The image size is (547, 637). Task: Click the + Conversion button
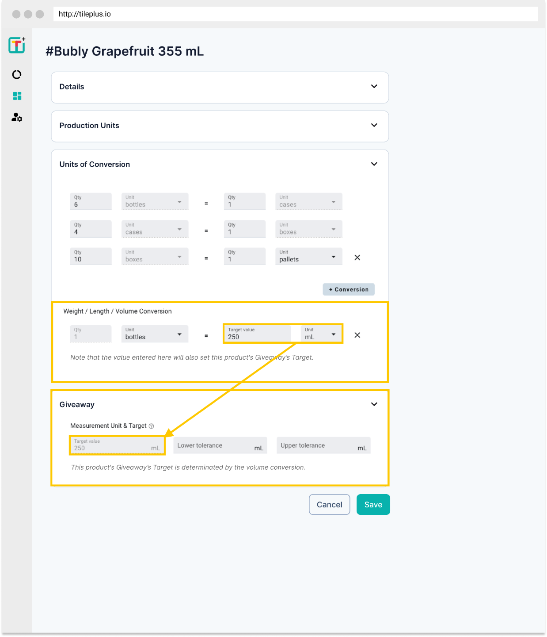pos(349,289)
